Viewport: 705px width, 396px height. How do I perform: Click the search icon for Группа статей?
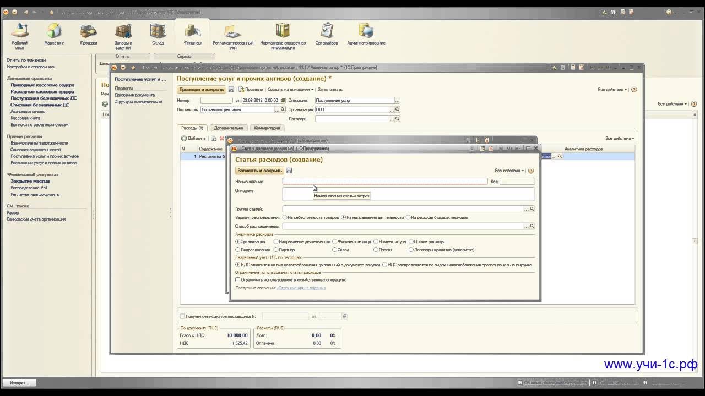pyautogui.click(x=532, y=209)
